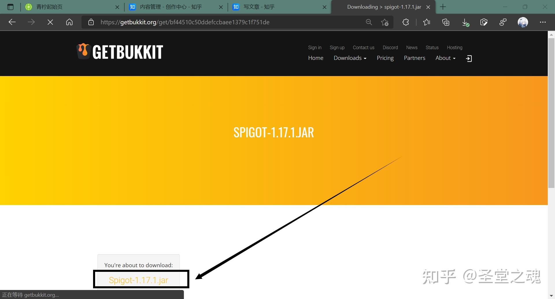Switch to the 内容管理 - 创作中心 tab
This screenshot has width=555, height=299.
(175, 7)
